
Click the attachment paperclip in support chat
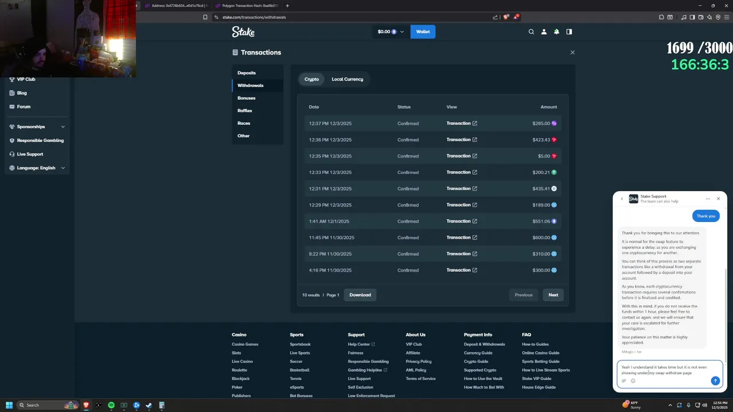pyautogui.click(x=624, y=381)
